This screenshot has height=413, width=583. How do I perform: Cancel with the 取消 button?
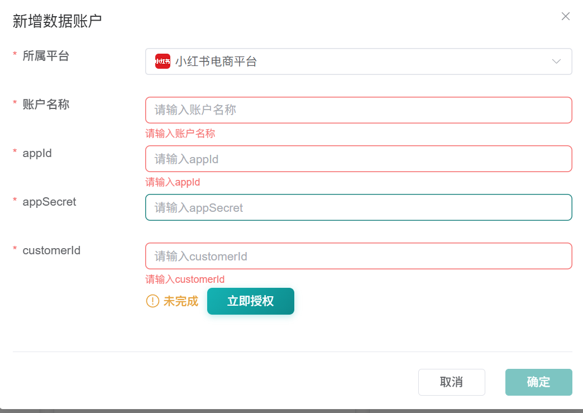(x=451, y=382)
